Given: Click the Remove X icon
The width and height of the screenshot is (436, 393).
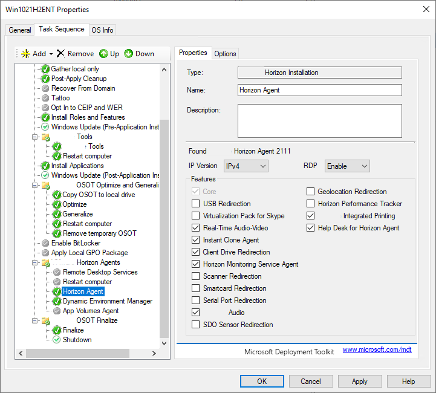Looking at the screenshot, I should pyautogui.click(x=60, y=53).
